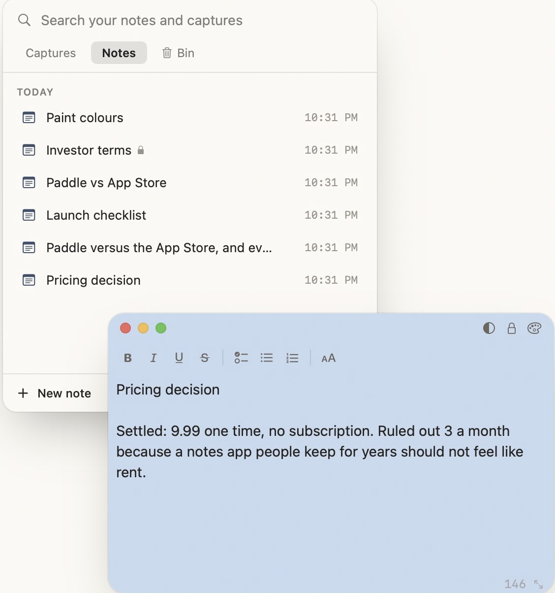Click the plus icon for a new note
The height and width of the screenshot is (593, 555).
click(23, 393)
